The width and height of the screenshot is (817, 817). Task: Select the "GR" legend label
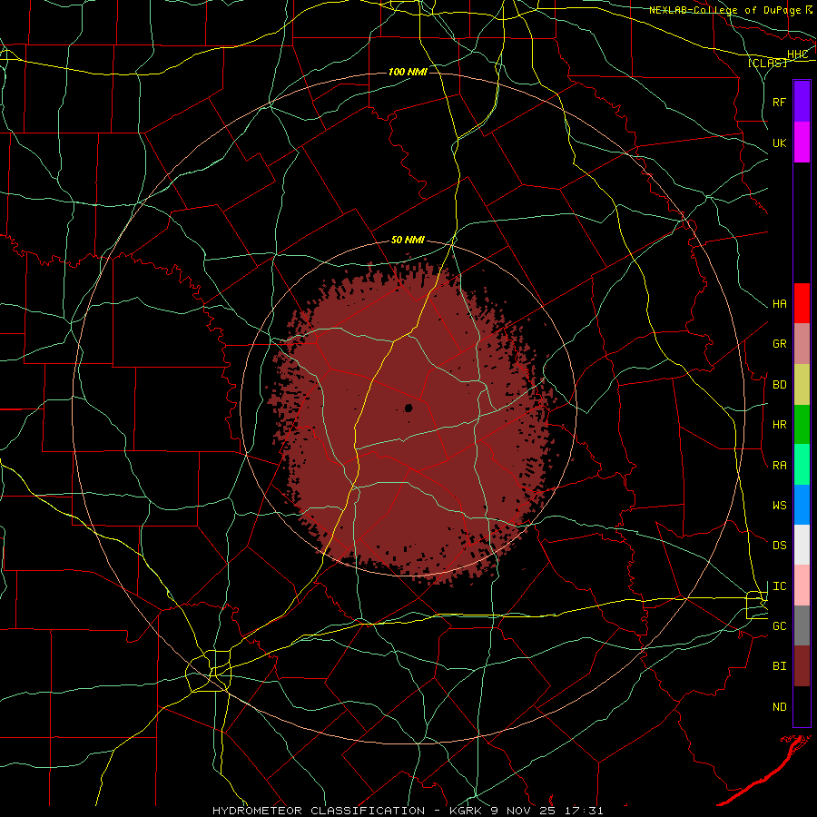(x=779, y=344)
